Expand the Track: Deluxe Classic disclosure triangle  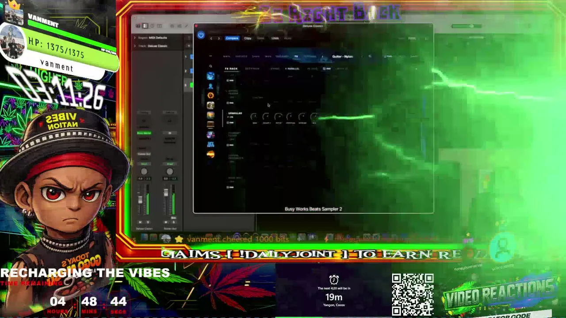[134, 46]
